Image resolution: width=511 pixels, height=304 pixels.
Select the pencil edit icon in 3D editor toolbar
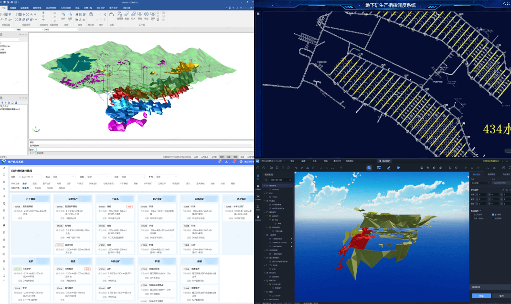[x=388, y=168]
